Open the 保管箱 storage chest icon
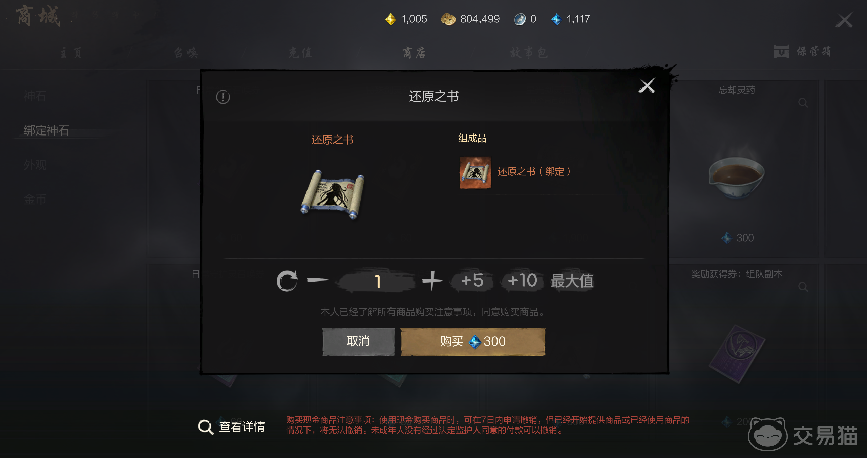Image resolution: width=867 pixels, height=458 pixels. [x=781, y=52]
